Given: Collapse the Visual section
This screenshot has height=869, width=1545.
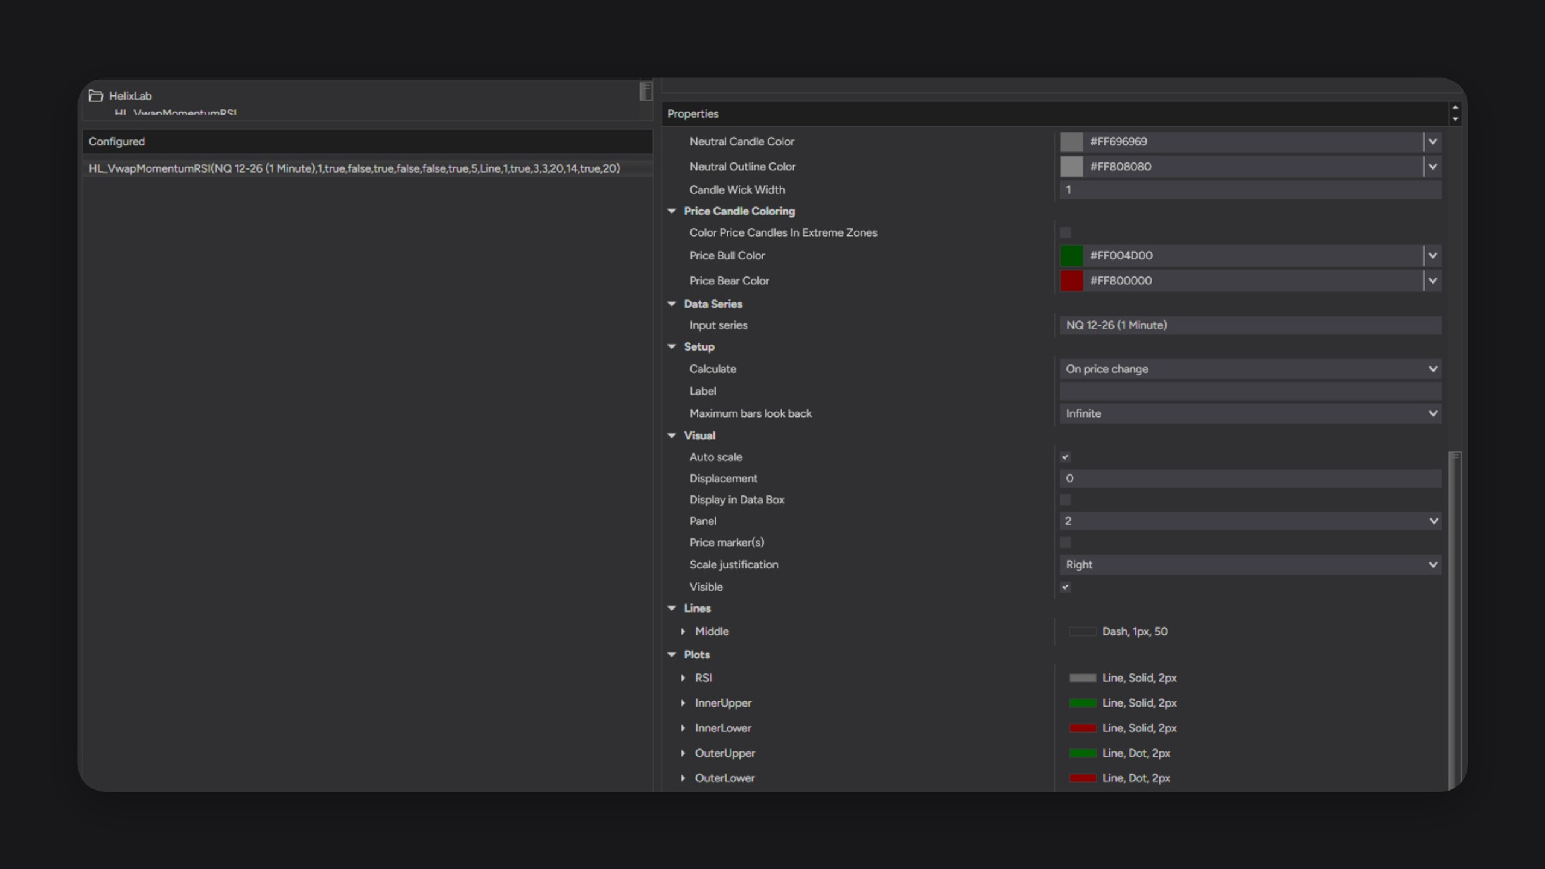Looking at the screenshot, I should pos(672,436).
